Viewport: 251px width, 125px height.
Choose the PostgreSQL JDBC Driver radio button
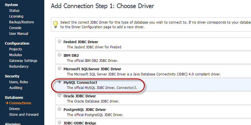point(60,109)
